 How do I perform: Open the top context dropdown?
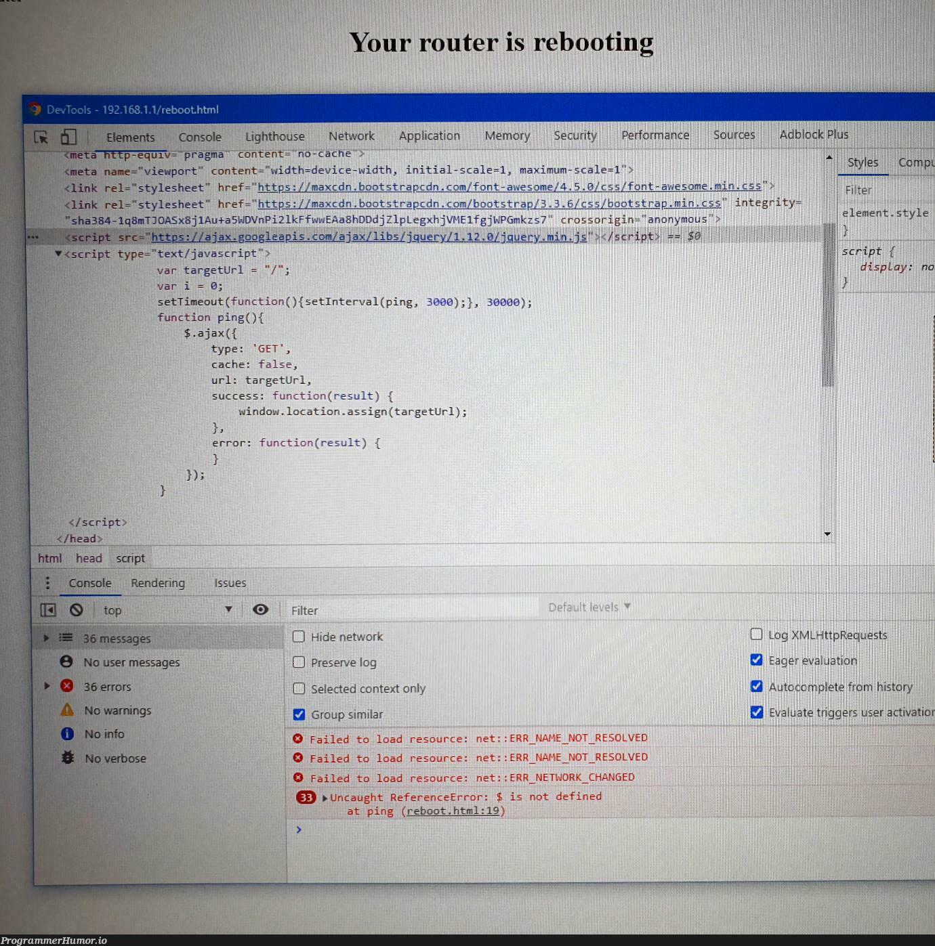[x=167, y=610]
